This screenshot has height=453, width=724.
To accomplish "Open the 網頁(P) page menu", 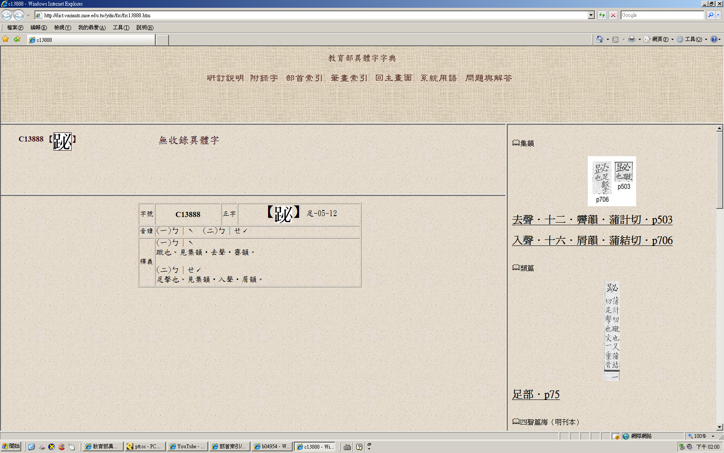I will [659, 39].
